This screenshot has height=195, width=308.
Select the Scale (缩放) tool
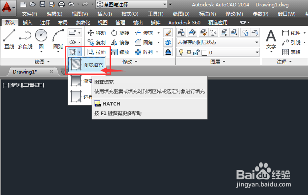[120, 52]
